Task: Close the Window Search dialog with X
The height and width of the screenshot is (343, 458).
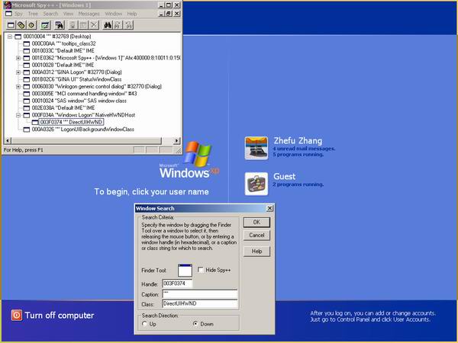Action: tap(270, 208)
